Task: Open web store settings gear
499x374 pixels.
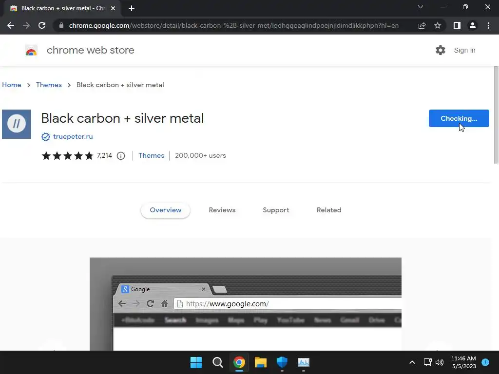Action: coord(441,50)
